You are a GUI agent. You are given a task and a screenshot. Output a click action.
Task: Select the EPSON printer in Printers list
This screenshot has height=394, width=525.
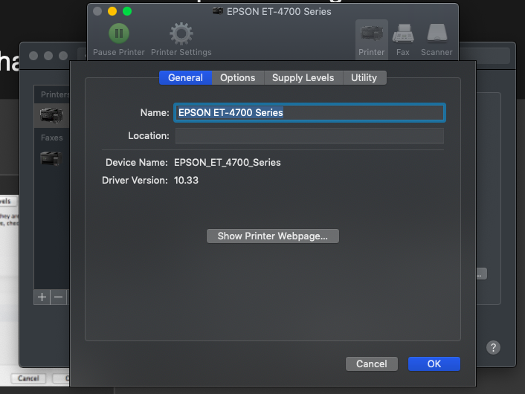click(51, 116)
